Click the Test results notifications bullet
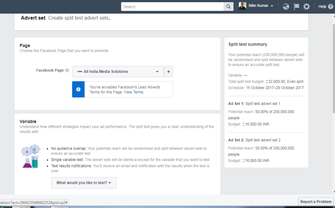The height and width of the screenshot is (208, 335). [x=130, y=168]
